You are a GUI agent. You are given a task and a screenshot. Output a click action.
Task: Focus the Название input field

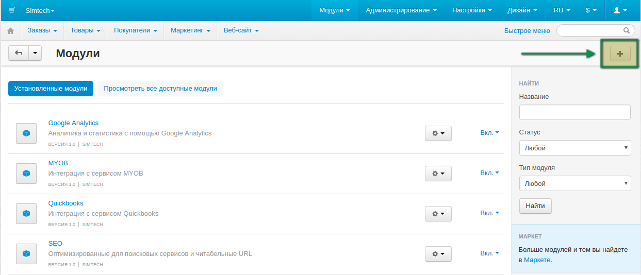(575, 112)
